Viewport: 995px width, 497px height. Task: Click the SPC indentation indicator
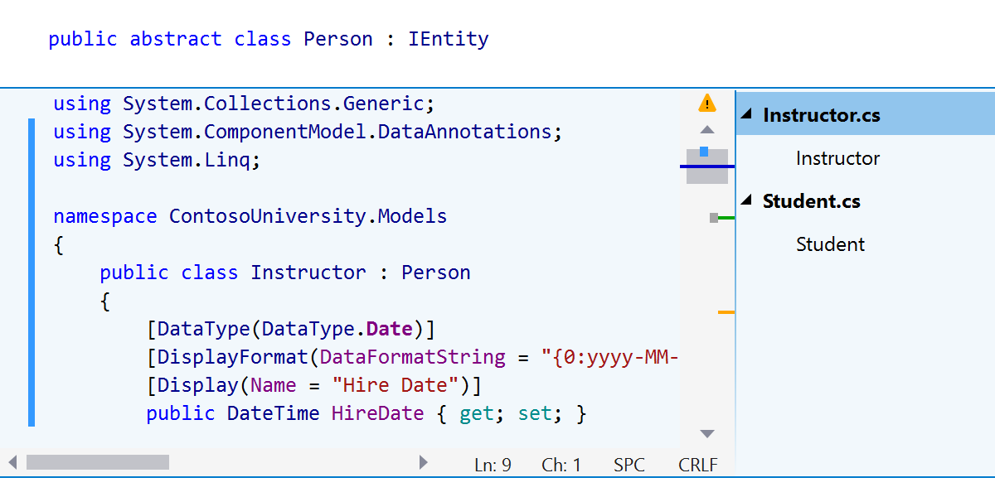(629, 465)
